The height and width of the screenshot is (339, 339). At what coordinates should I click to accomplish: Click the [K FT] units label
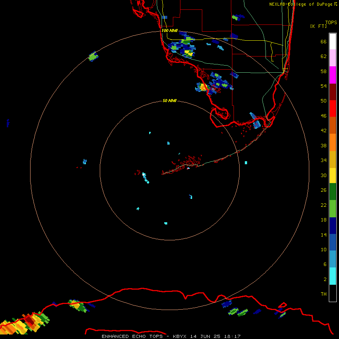(x=318, y=26)
